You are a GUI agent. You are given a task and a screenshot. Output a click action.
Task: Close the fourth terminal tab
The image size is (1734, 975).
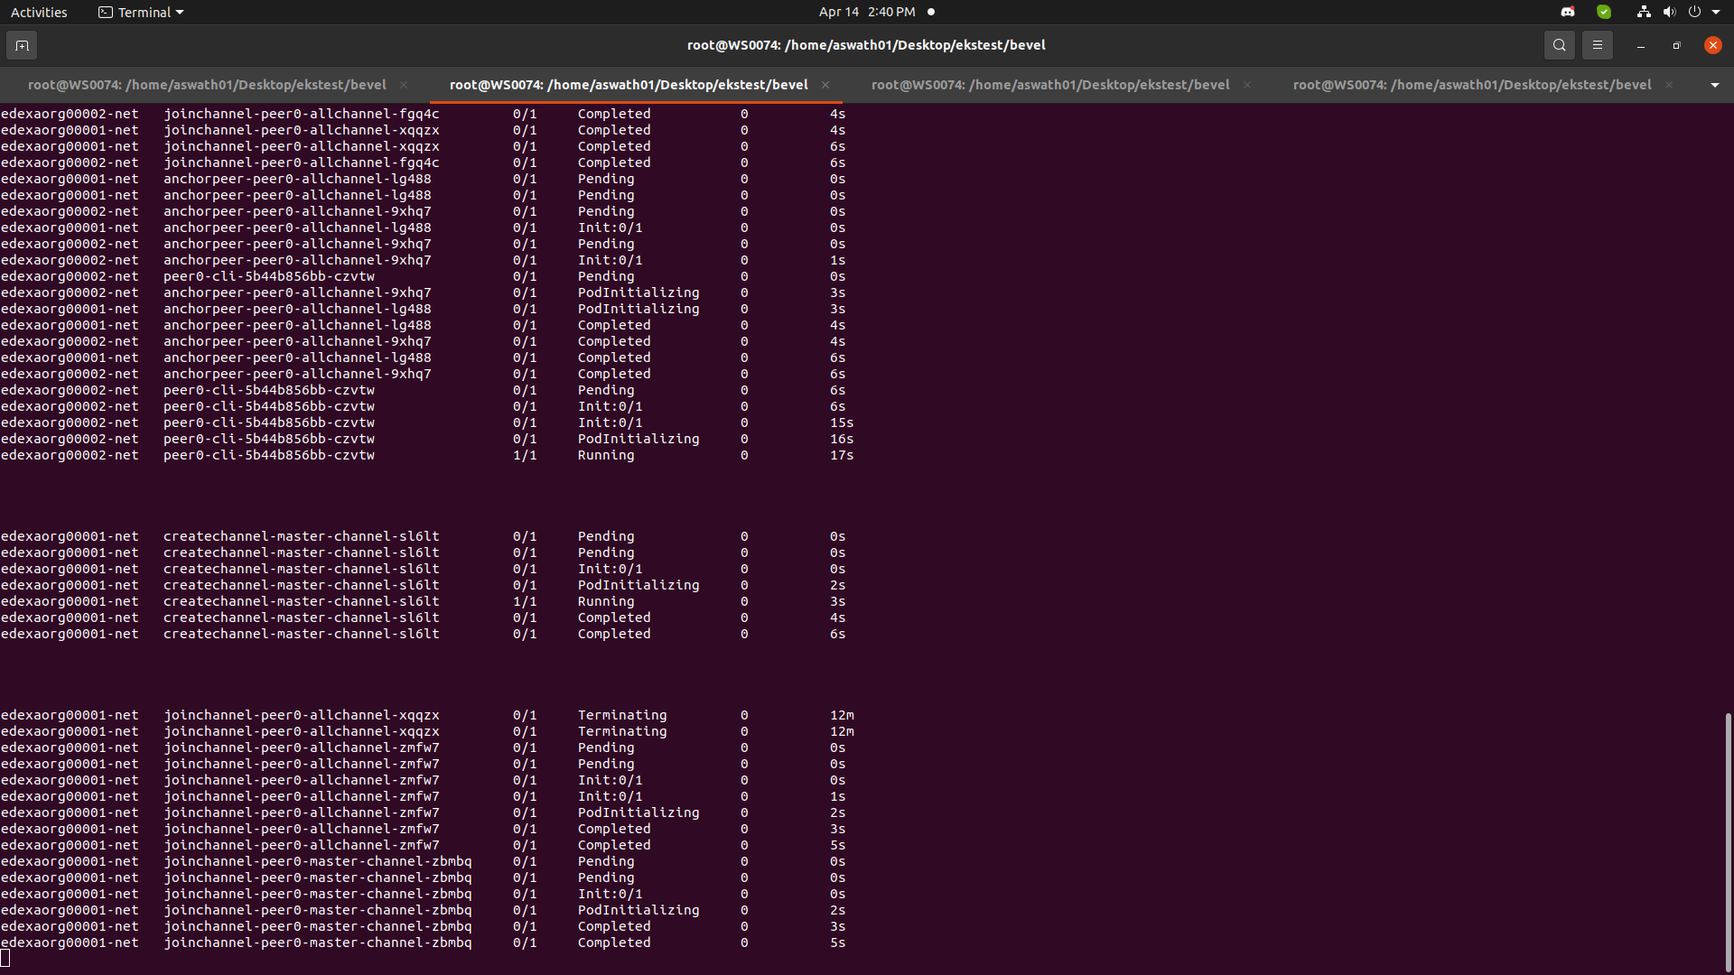1669,85
